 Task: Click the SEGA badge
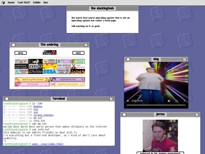point(50,71)
